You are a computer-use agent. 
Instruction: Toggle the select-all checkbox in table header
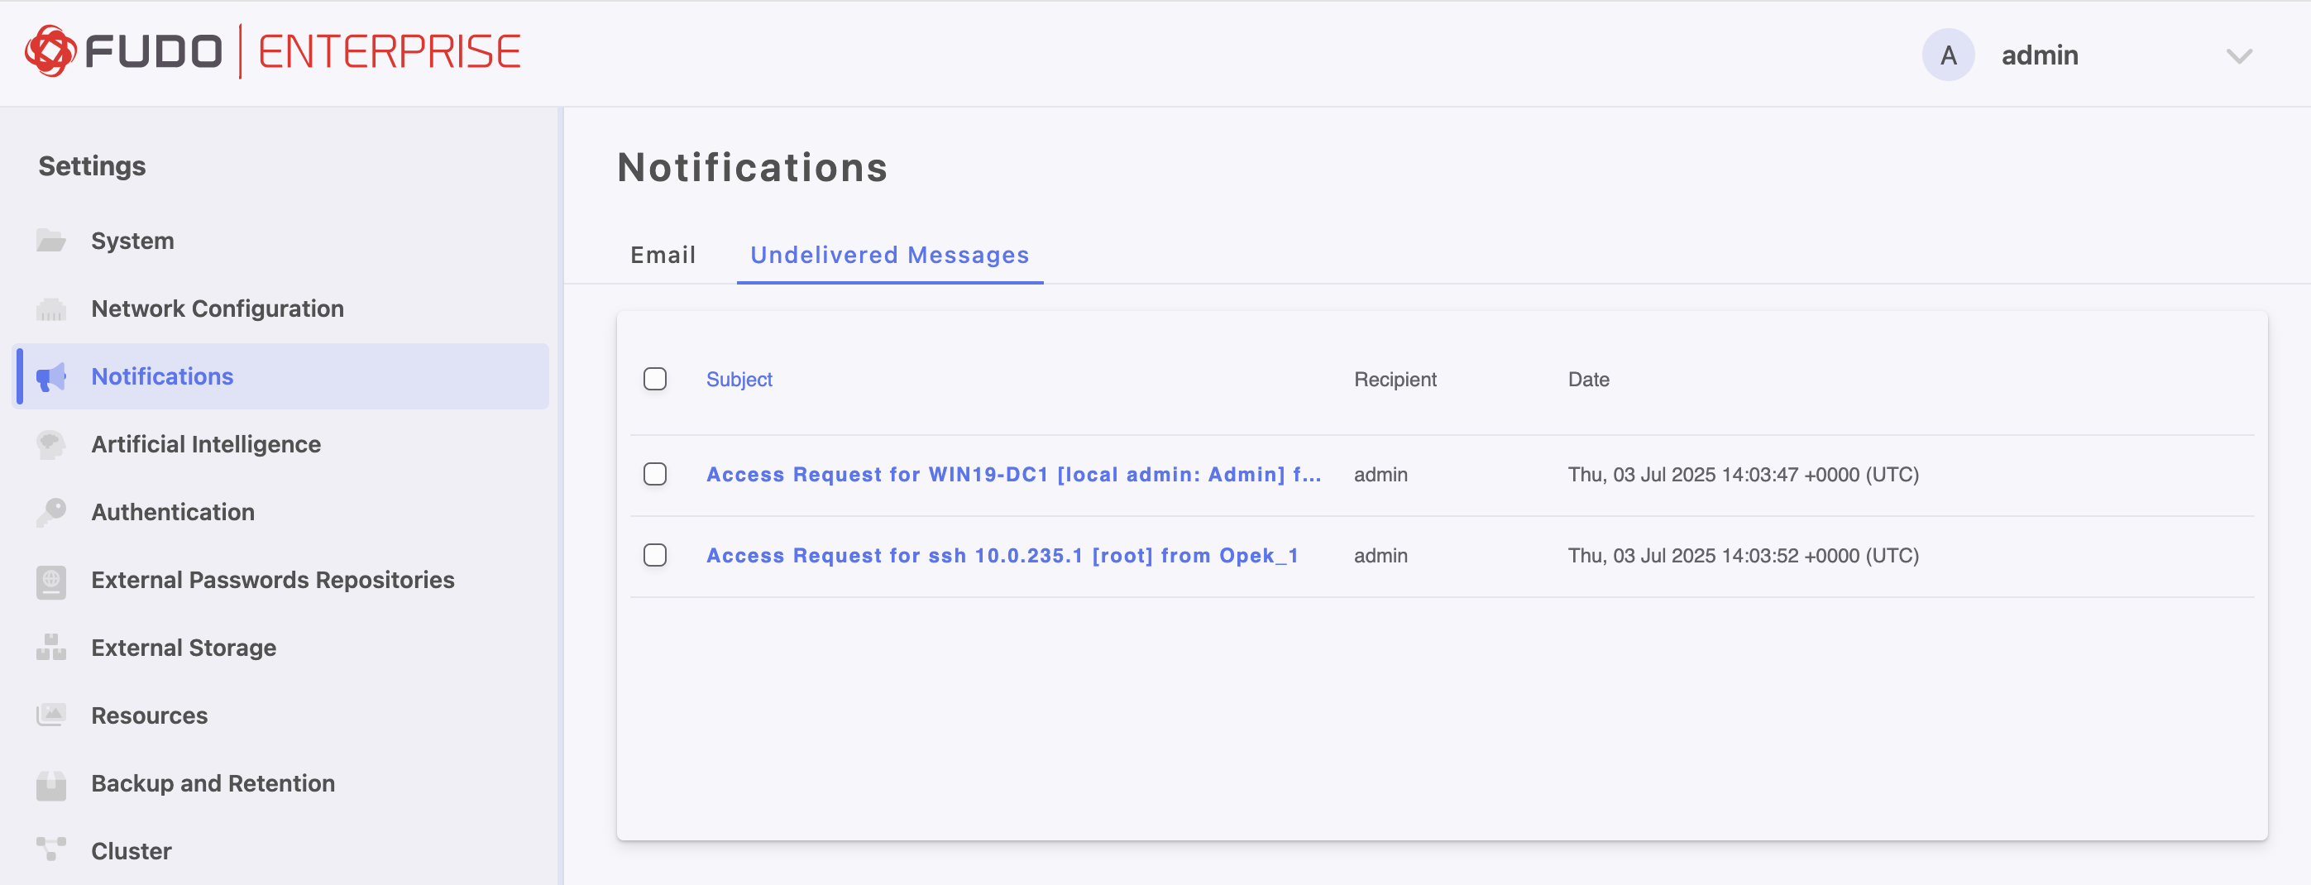655,380
